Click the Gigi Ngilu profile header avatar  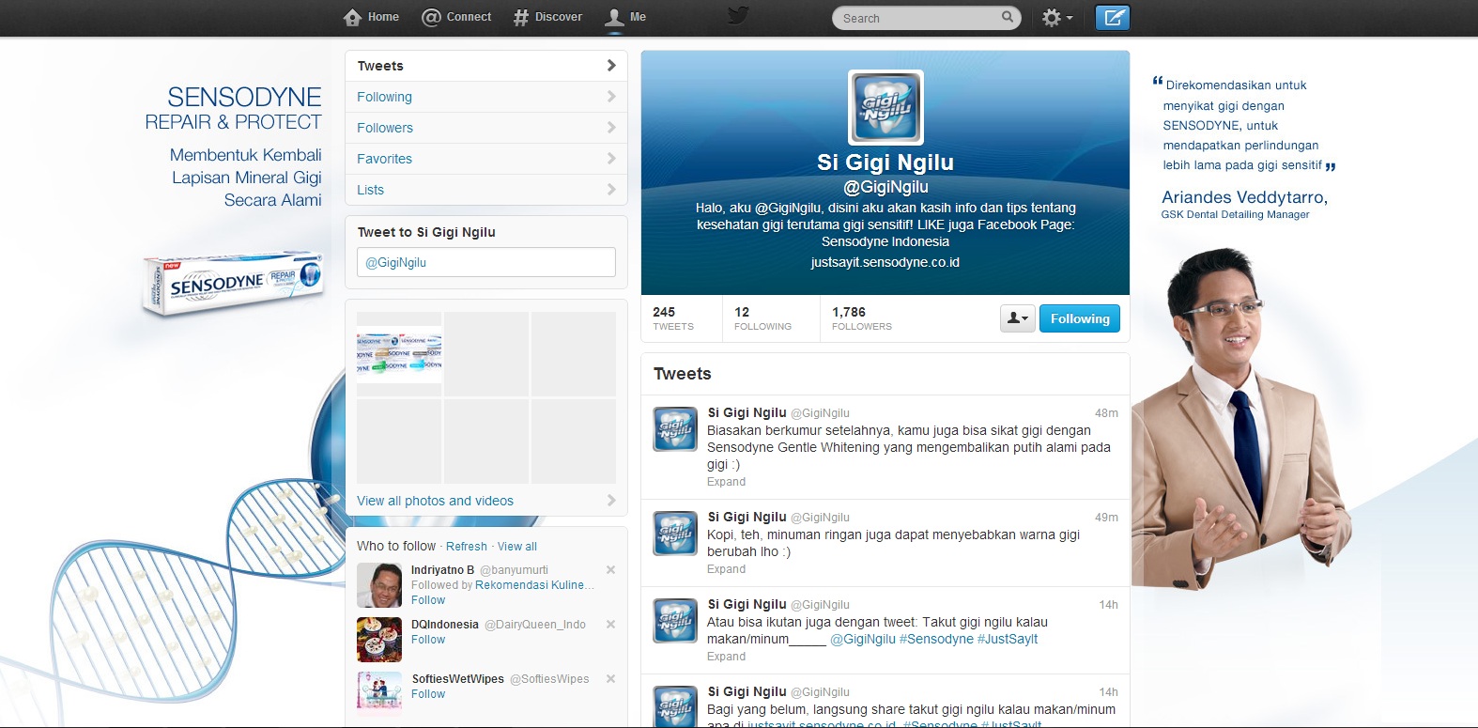pos(885,107)
